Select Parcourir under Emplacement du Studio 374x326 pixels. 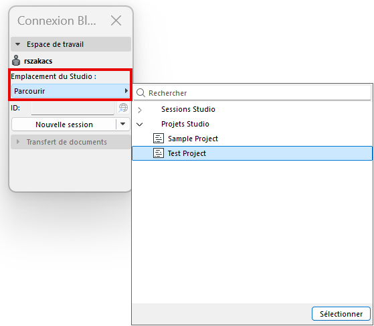pos(71,91)
